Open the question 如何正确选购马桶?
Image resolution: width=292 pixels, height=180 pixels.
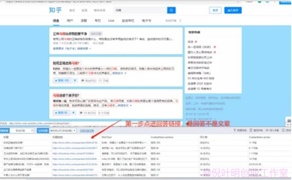click(x=66, y=63)
